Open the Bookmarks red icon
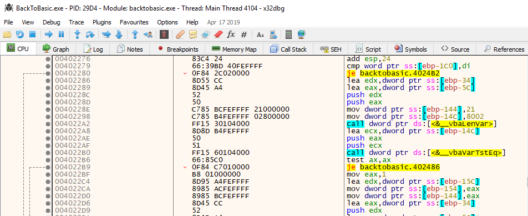This screenshot has width=528, height=216. pos(218,34)
